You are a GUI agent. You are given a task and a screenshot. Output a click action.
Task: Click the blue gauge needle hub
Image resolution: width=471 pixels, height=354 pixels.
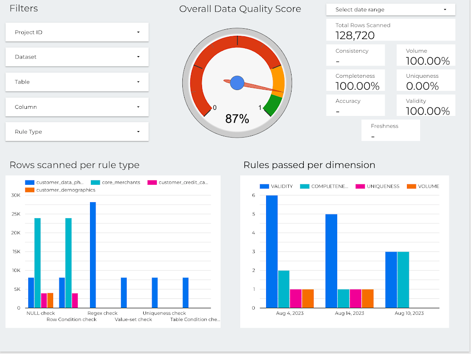pyautogui.click(x=237, y=83)
